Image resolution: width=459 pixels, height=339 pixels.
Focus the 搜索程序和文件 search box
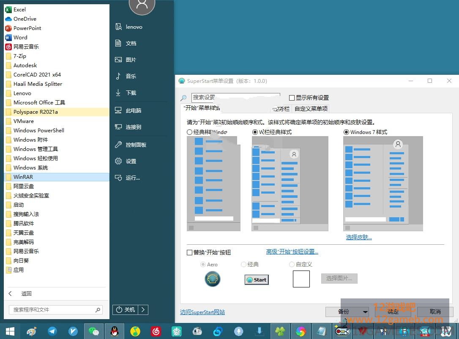pos(56,310)
